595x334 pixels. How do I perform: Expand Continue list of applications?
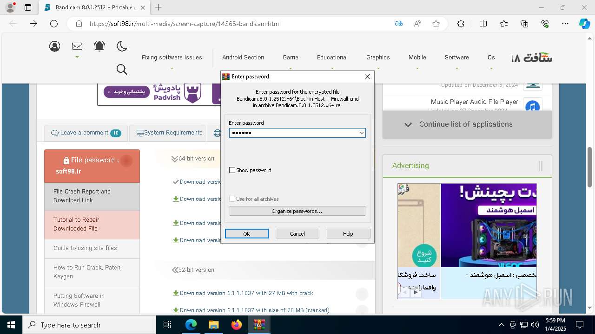click(x=467, y=124)
